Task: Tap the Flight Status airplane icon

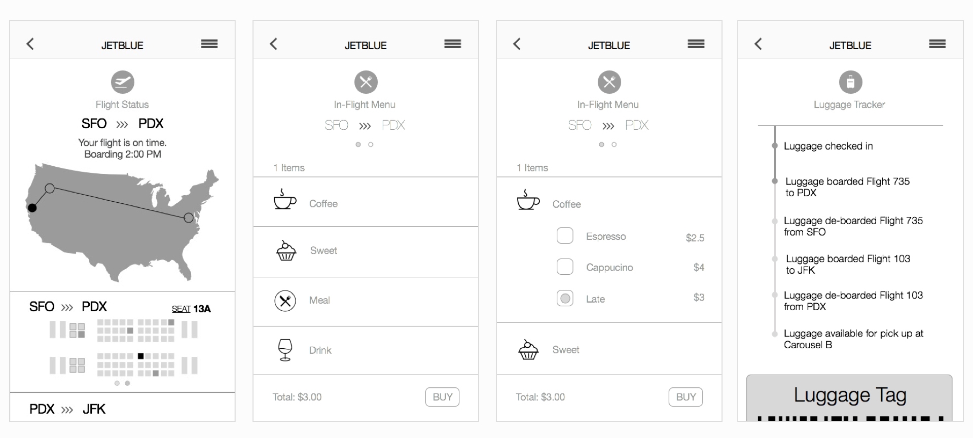Action: [123, 82]
